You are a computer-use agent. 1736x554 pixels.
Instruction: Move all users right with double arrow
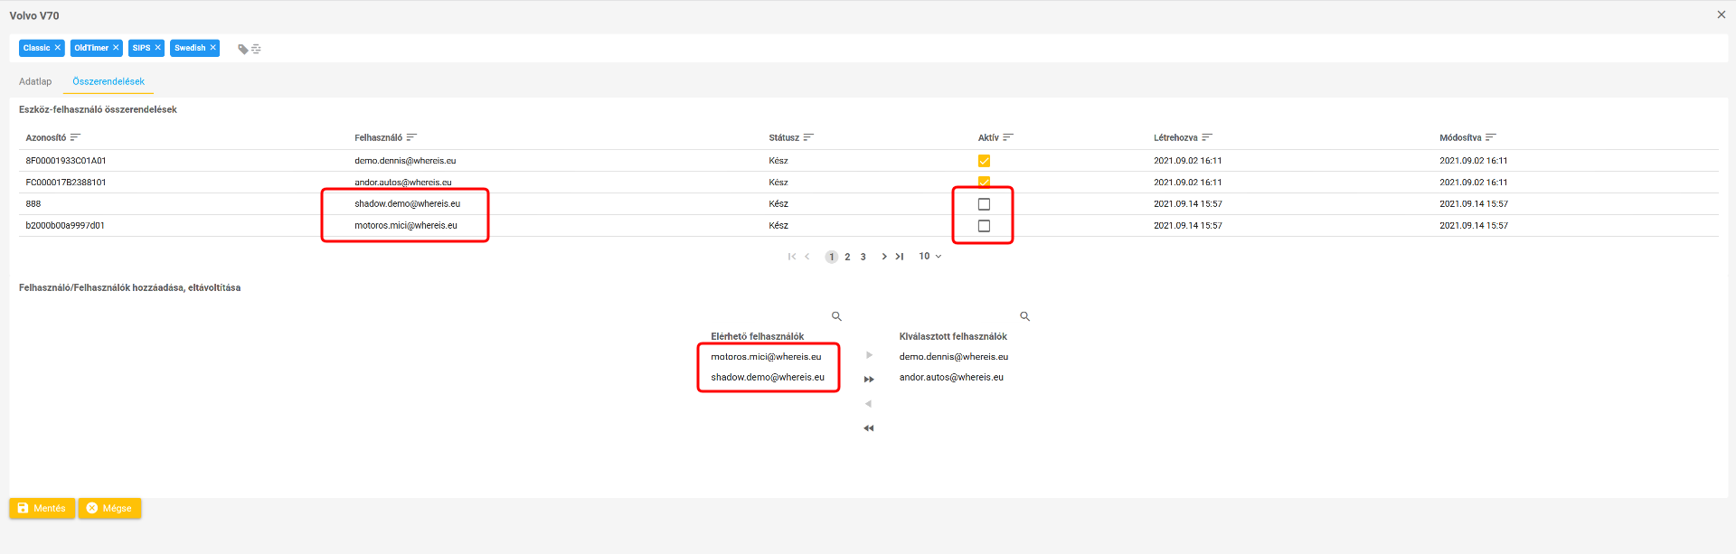coord(869,380)
